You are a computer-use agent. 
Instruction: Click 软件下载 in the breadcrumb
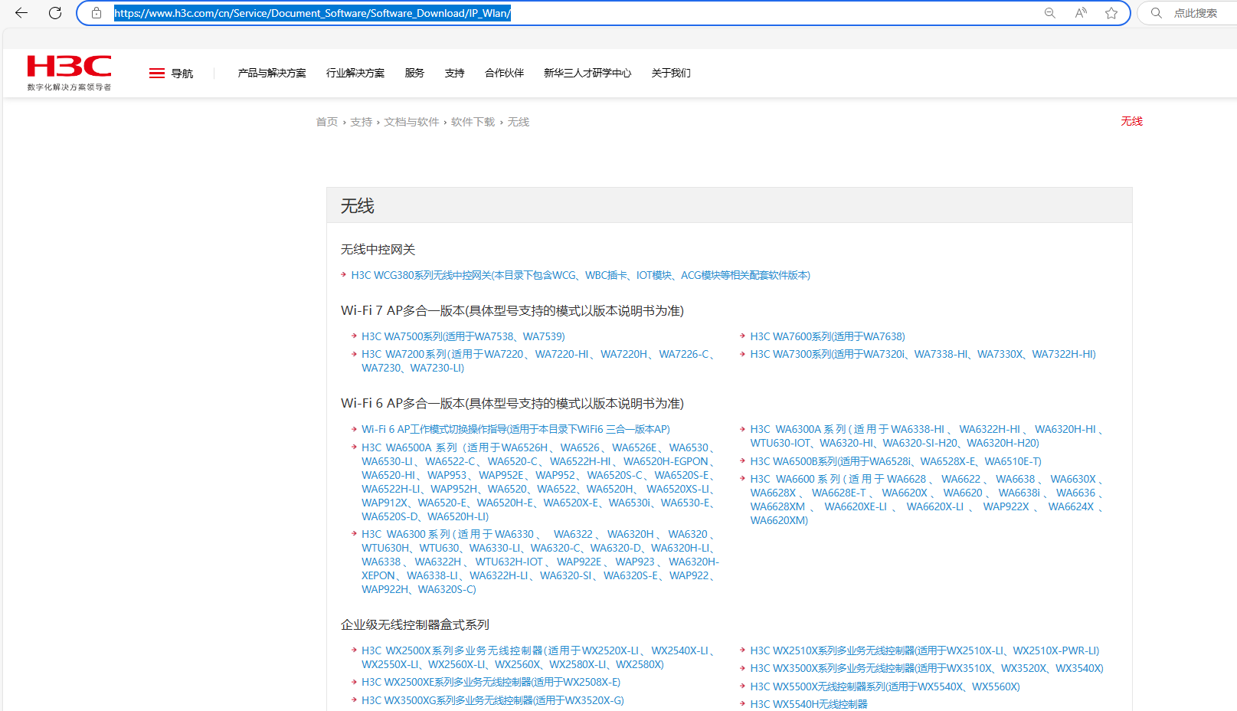click(473, 122)
